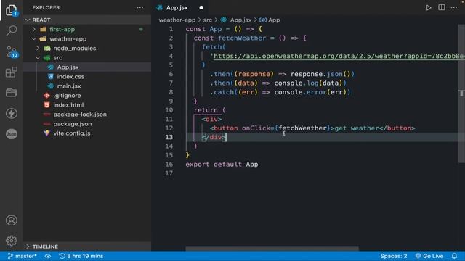Click the text 'export default App'
Image resolution: width=465 pixels, height=261 pixels.
pyautogui.click(x=222, y=165)
